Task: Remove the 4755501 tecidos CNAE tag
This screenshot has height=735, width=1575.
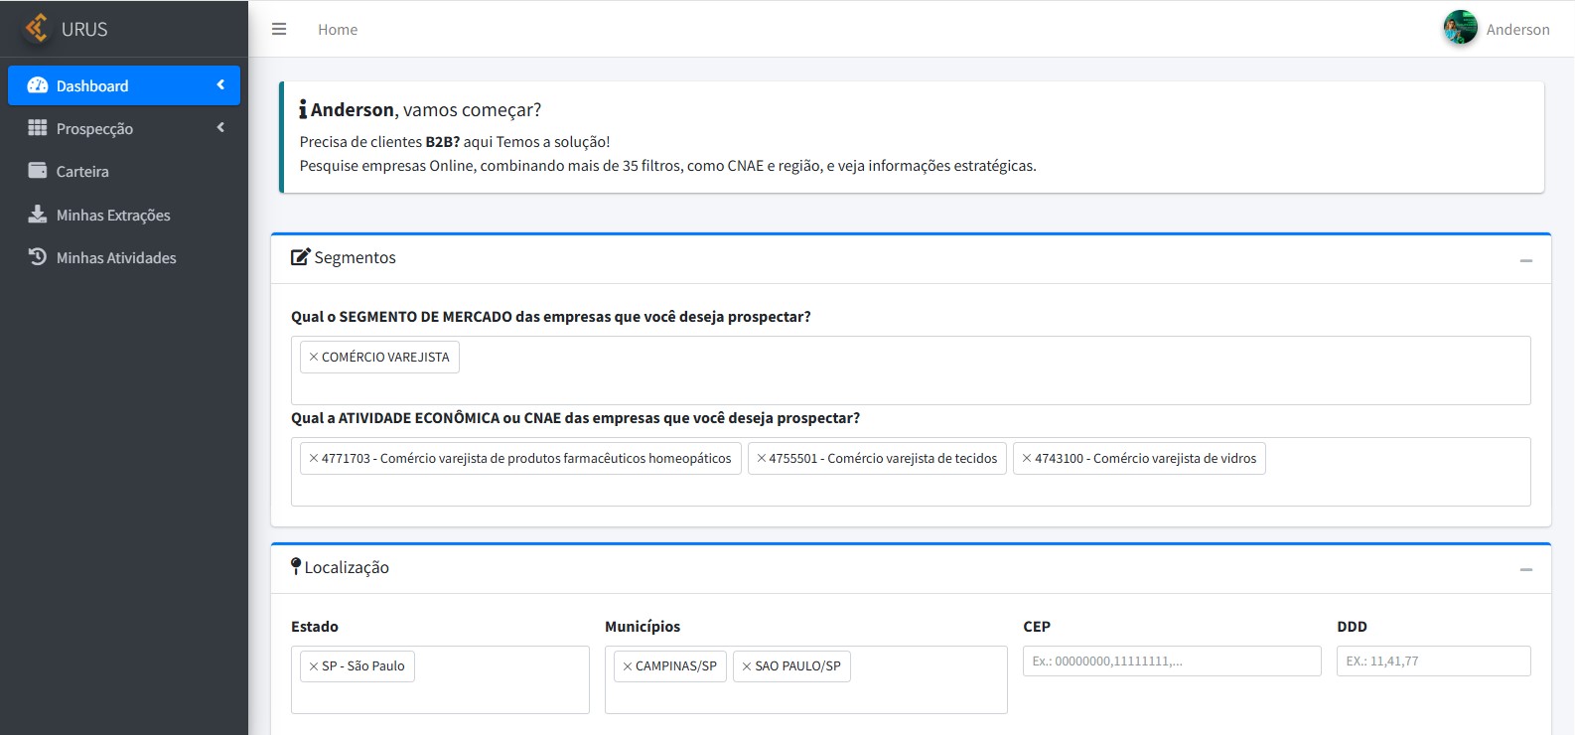Action: tap(762, 458)
